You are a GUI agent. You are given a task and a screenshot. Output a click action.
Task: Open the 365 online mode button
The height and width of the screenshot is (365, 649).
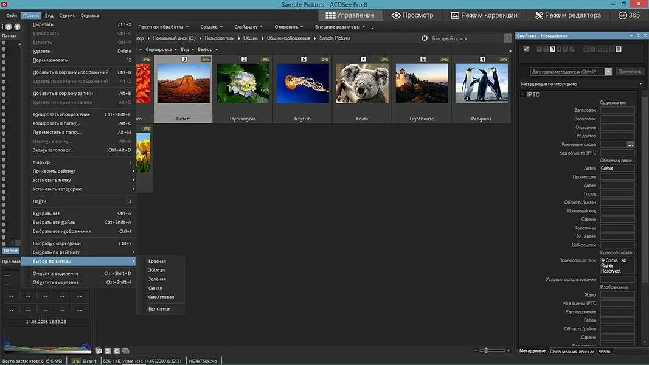(x=629, y=15)
